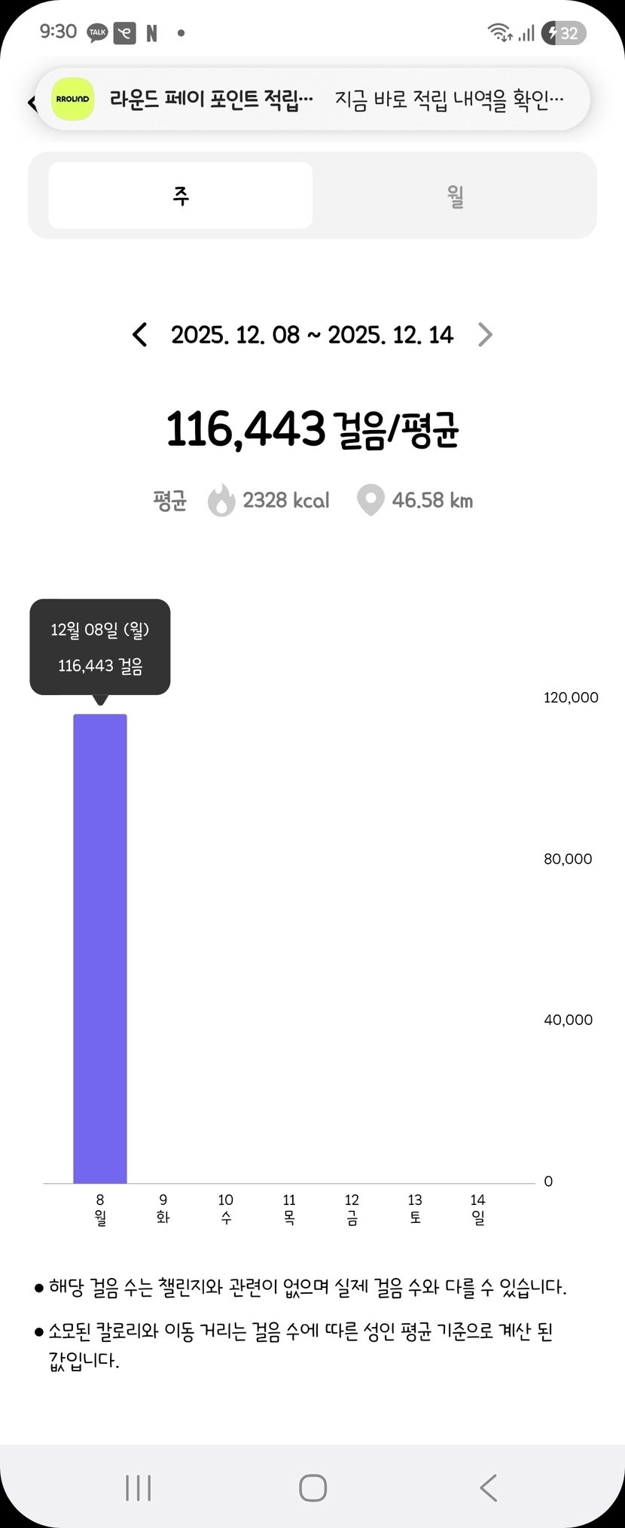Tap the date range 2025. 12. 08 text

312,334
